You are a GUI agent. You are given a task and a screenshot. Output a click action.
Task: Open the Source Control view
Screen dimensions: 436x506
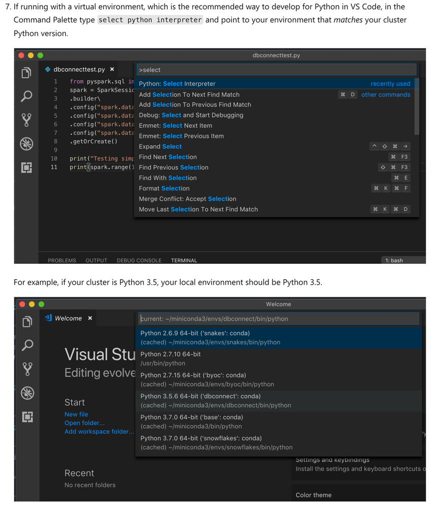tap(26, 120)
